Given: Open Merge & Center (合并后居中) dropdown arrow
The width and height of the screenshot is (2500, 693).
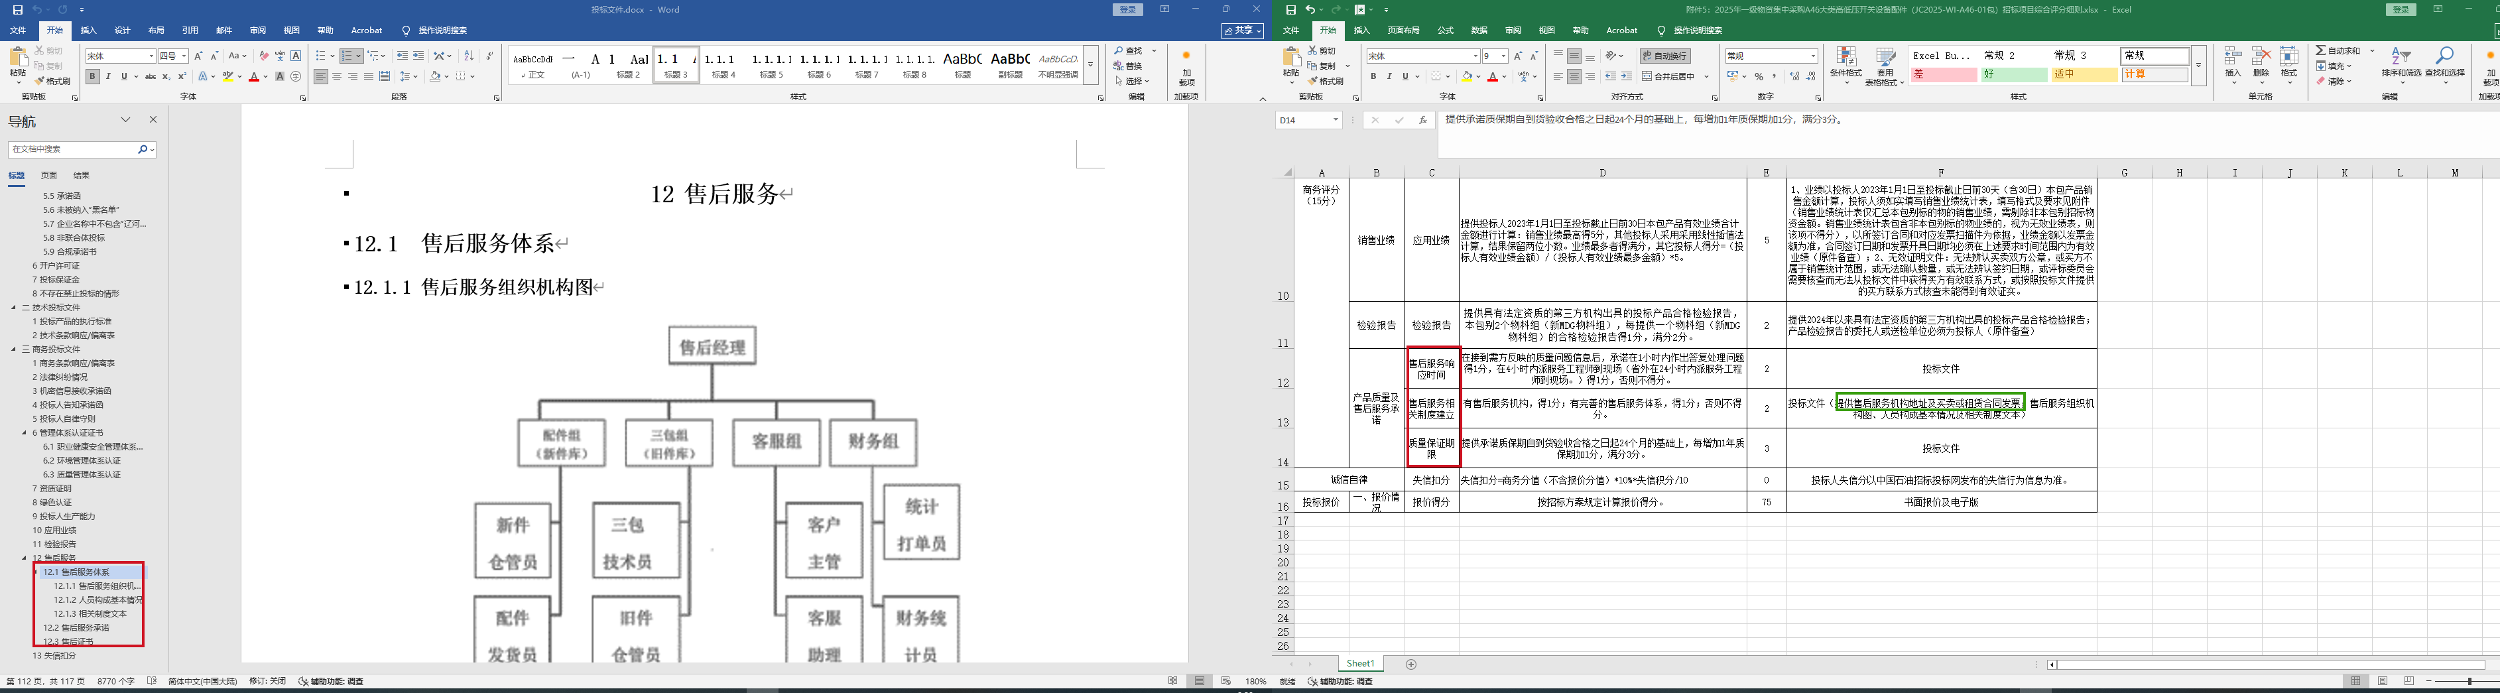Looking at the screenshot, I should click(x=1707, y=77).
